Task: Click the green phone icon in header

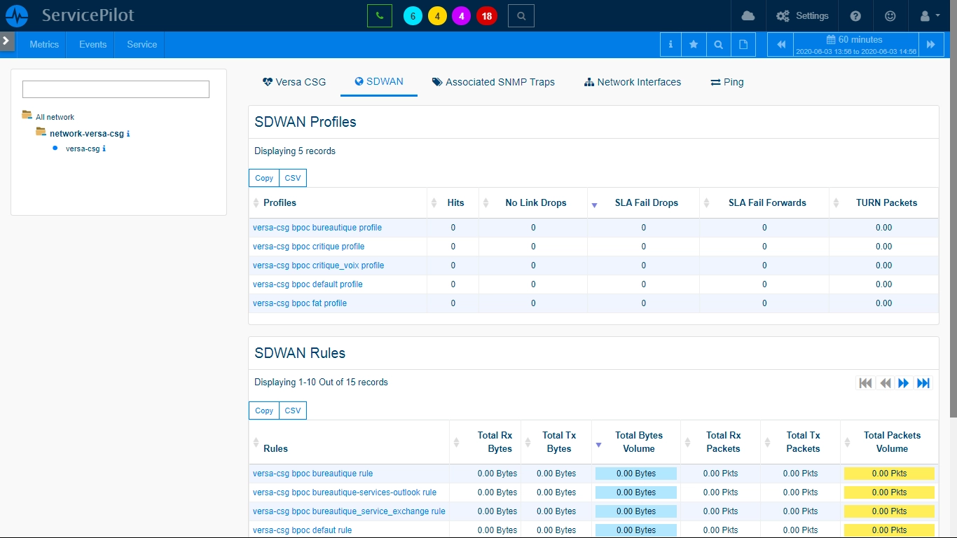Action: [x=380, y=15]
